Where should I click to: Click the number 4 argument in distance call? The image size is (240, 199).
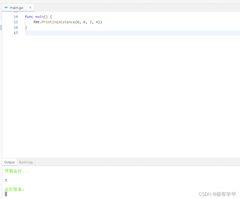97,22
